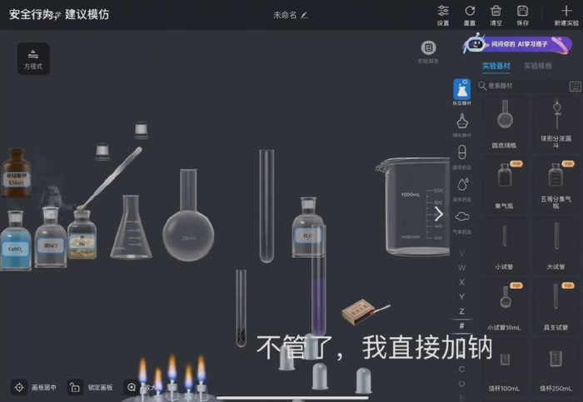Pick 圆底烧瓶 from the equipment list
Image resolution: width=583 pixels, height=402 pixels.
click(x=504, y=124)
